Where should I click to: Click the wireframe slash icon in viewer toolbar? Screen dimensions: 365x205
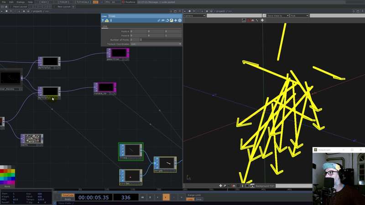click(x=257, y=20)
